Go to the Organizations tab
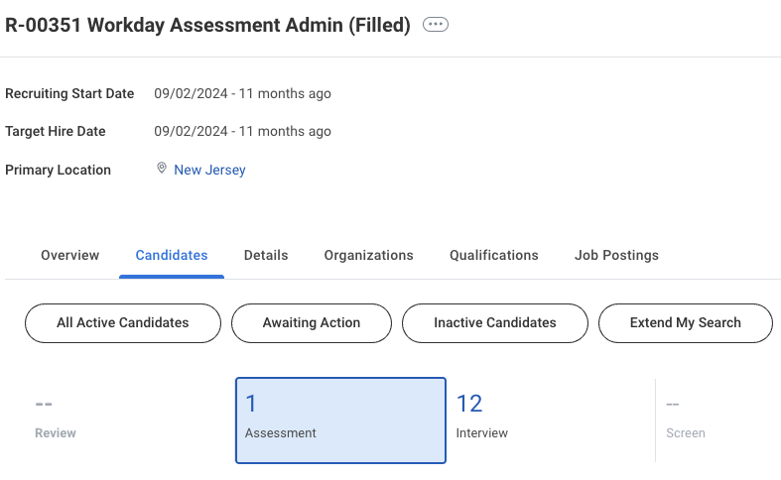The height and width of the screenshot is (480, 781). pyautogui.click(x=368, y=255)
